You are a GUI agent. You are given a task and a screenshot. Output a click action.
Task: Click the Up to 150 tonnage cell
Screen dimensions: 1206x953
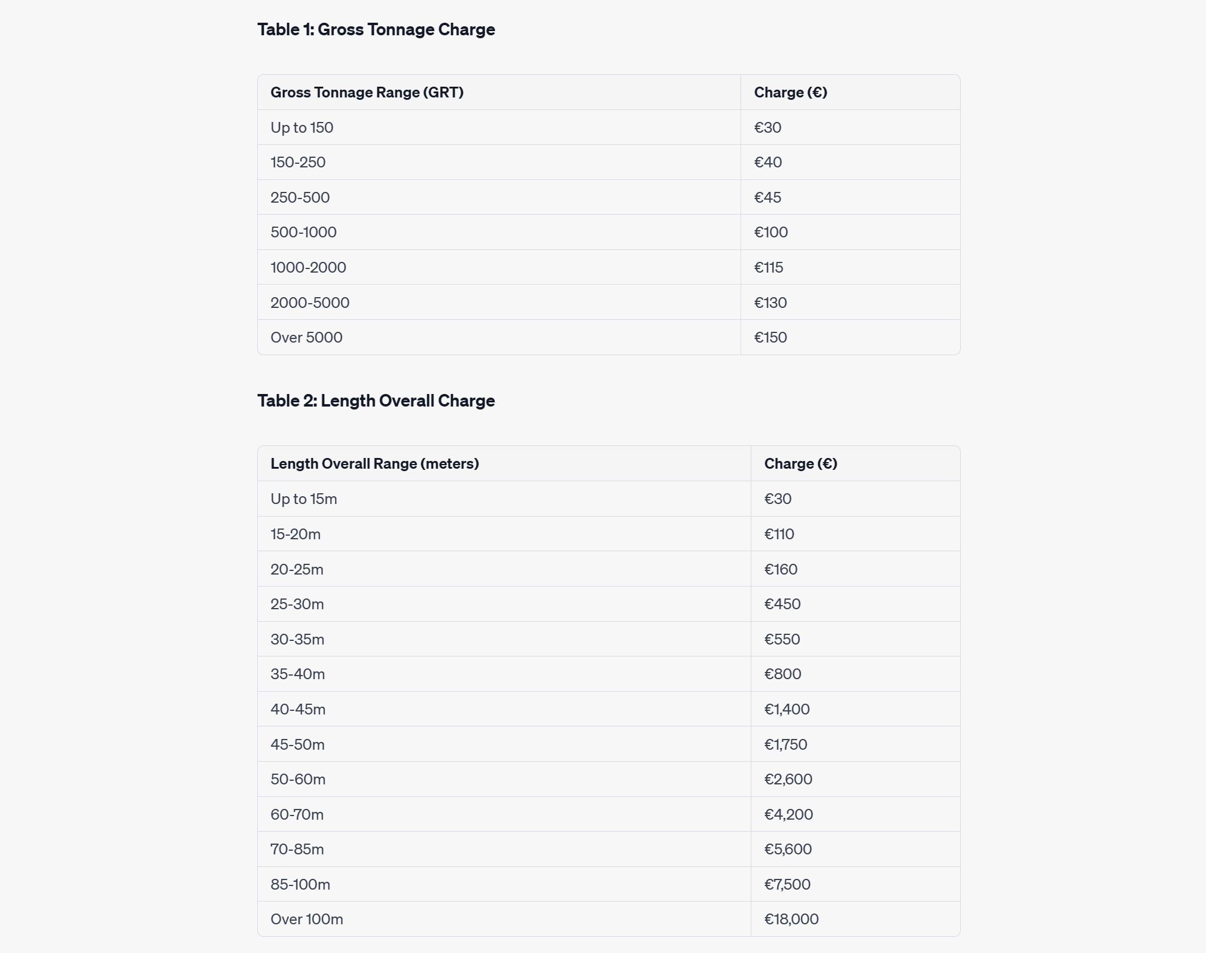click(x=499, y=127)
